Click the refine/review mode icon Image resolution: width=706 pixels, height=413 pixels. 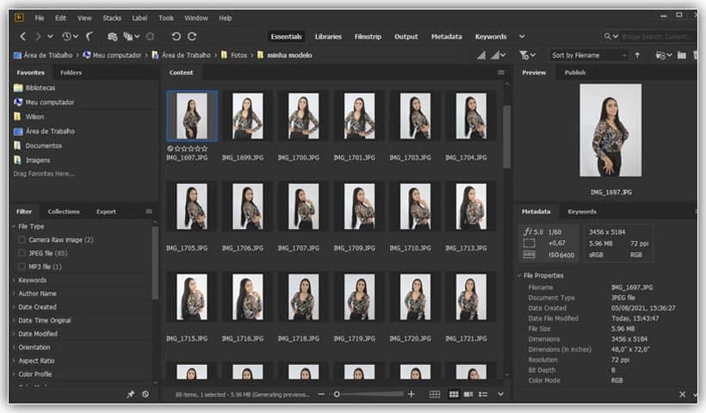128,36
